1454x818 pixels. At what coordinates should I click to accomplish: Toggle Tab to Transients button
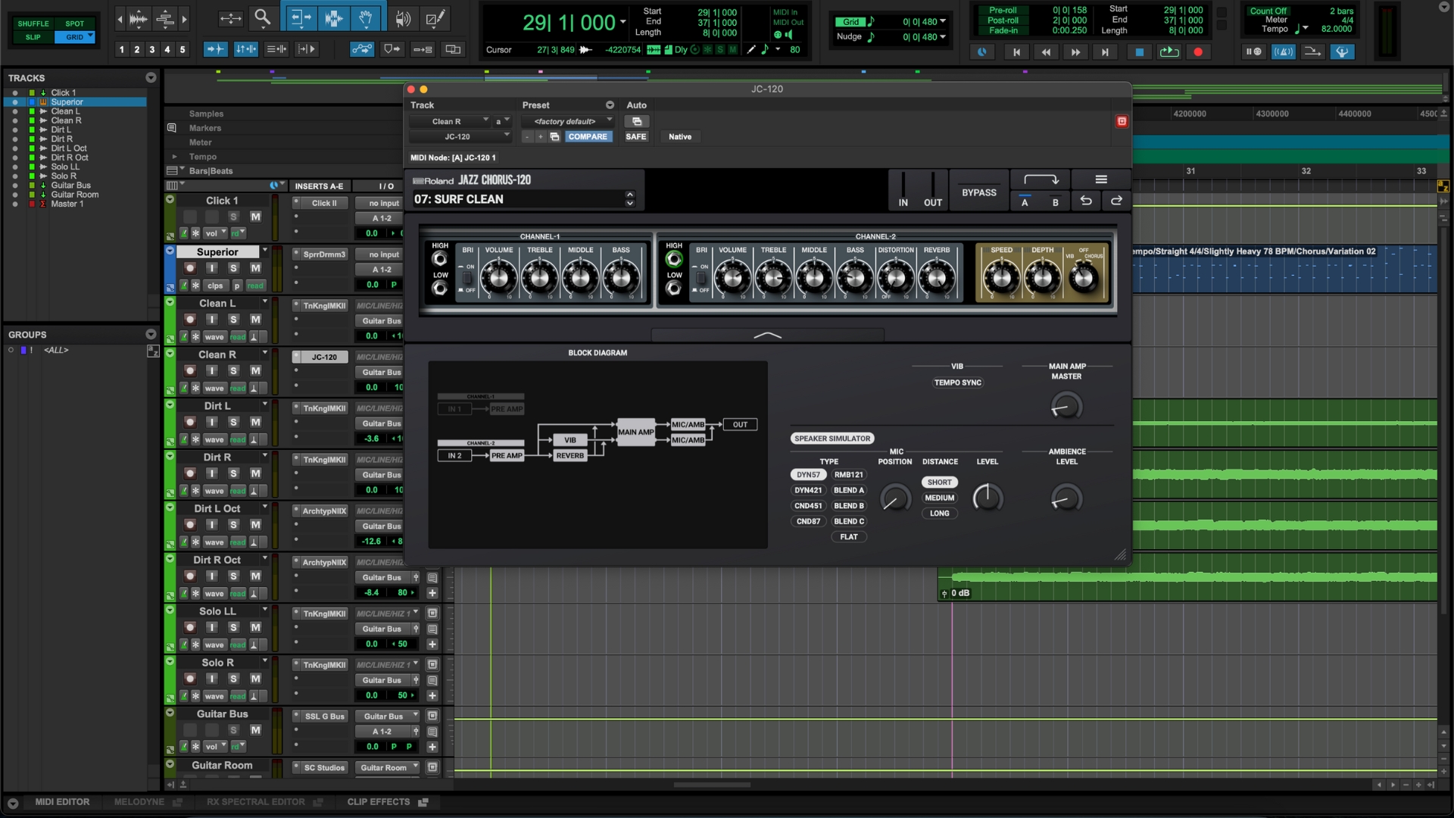click(215, 49)
